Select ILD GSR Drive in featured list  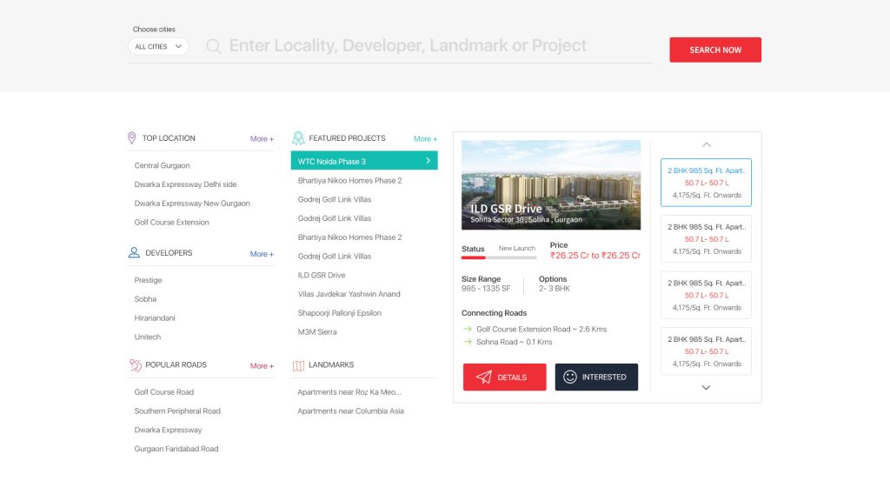click(322, 275)
